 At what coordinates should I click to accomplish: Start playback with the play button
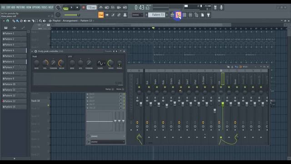click(71, 8)
